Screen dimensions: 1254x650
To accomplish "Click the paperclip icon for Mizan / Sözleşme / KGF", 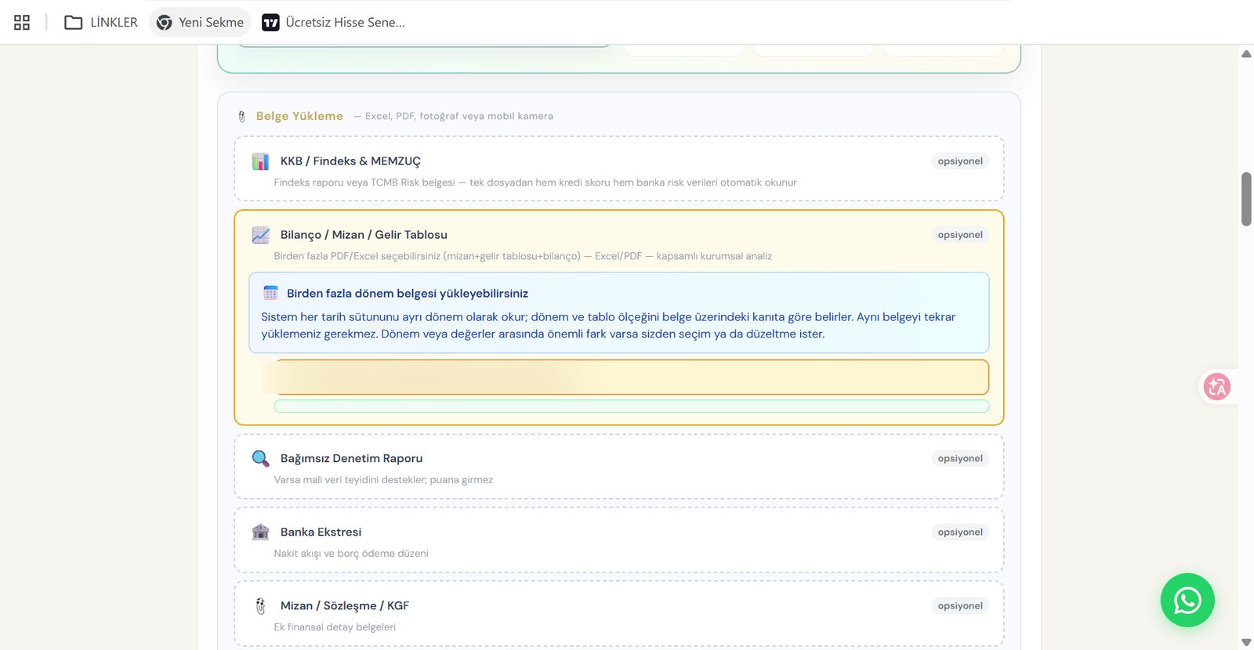I will click(260, 606).
